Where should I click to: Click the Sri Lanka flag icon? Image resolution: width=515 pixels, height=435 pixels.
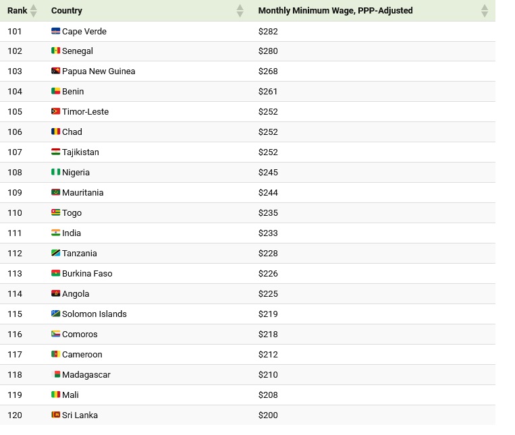(x=55, y=415)
